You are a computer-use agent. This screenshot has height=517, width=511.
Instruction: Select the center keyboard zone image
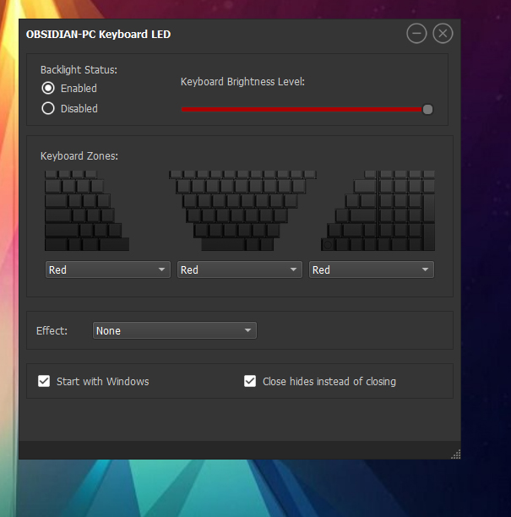click(242, 210)
